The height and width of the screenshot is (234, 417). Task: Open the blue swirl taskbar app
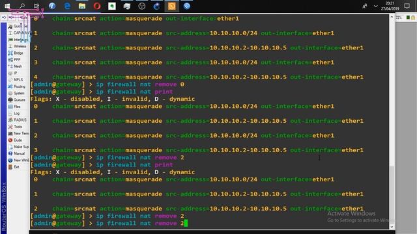coord(156,6)
